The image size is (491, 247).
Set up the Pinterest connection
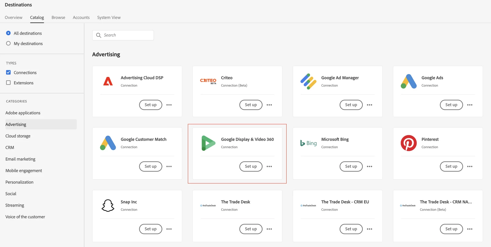[451, 166]
